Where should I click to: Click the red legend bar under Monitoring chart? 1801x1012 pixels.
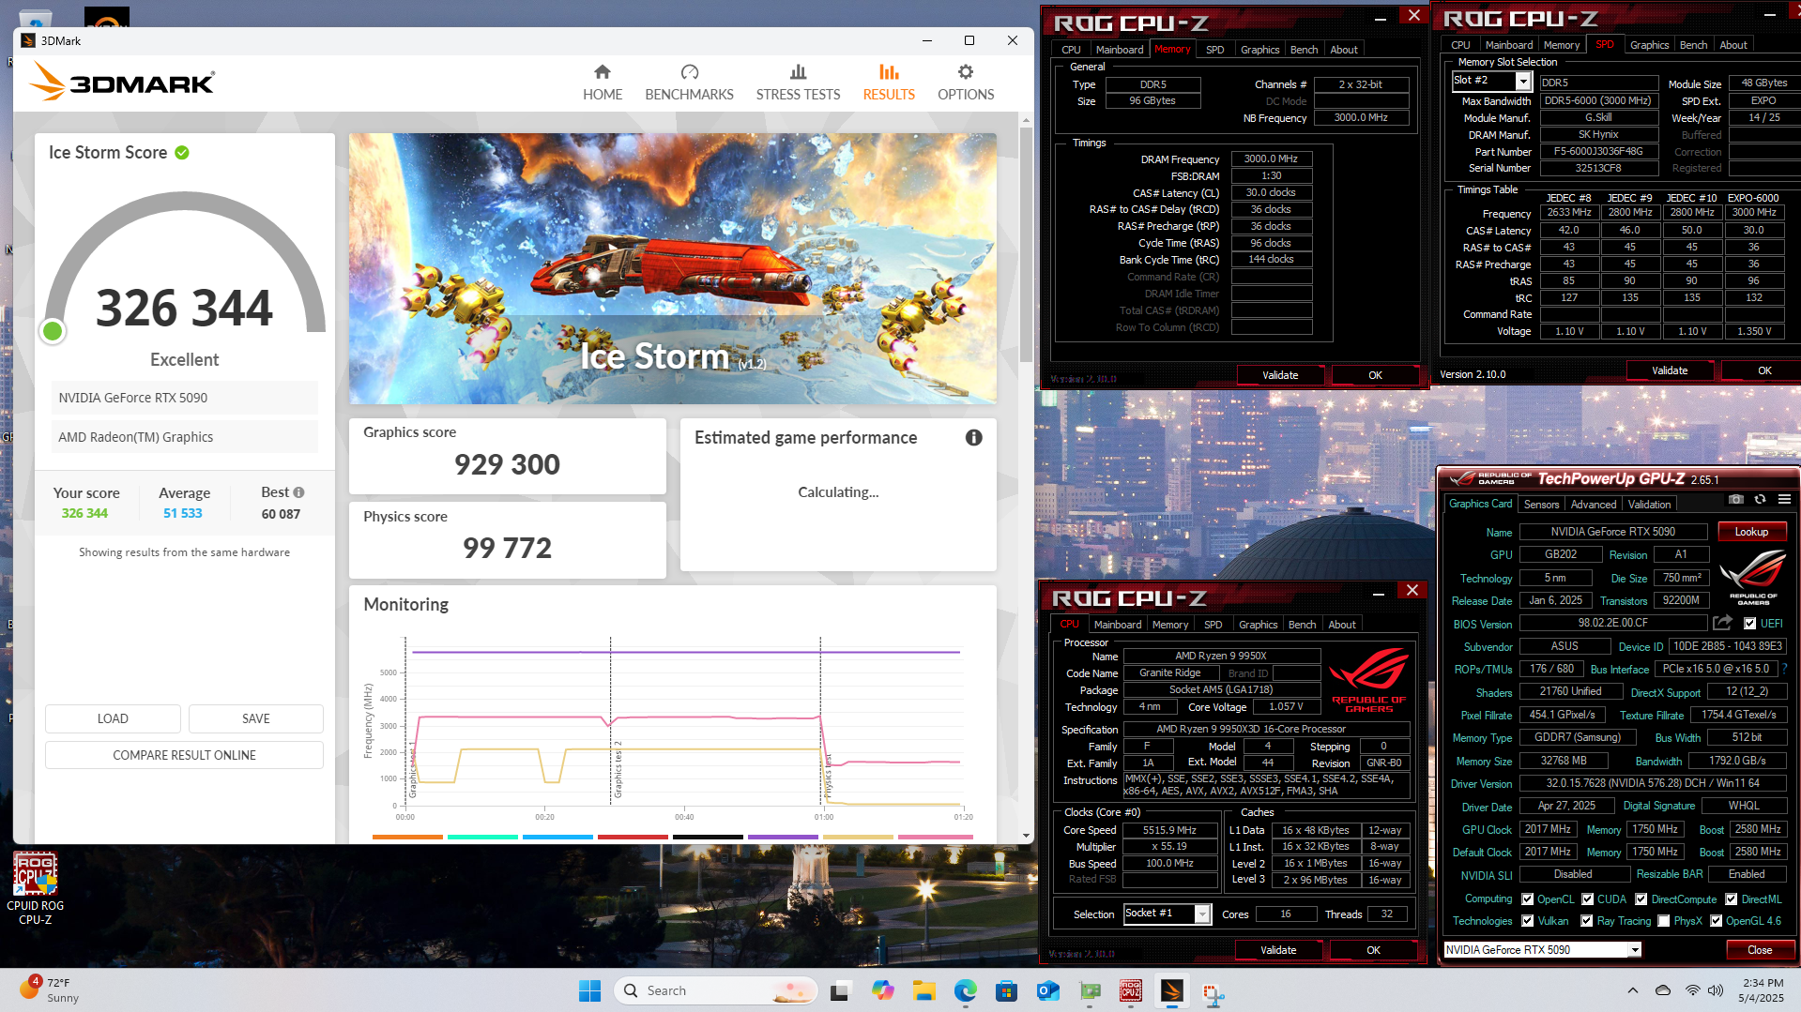pos(633,837)
